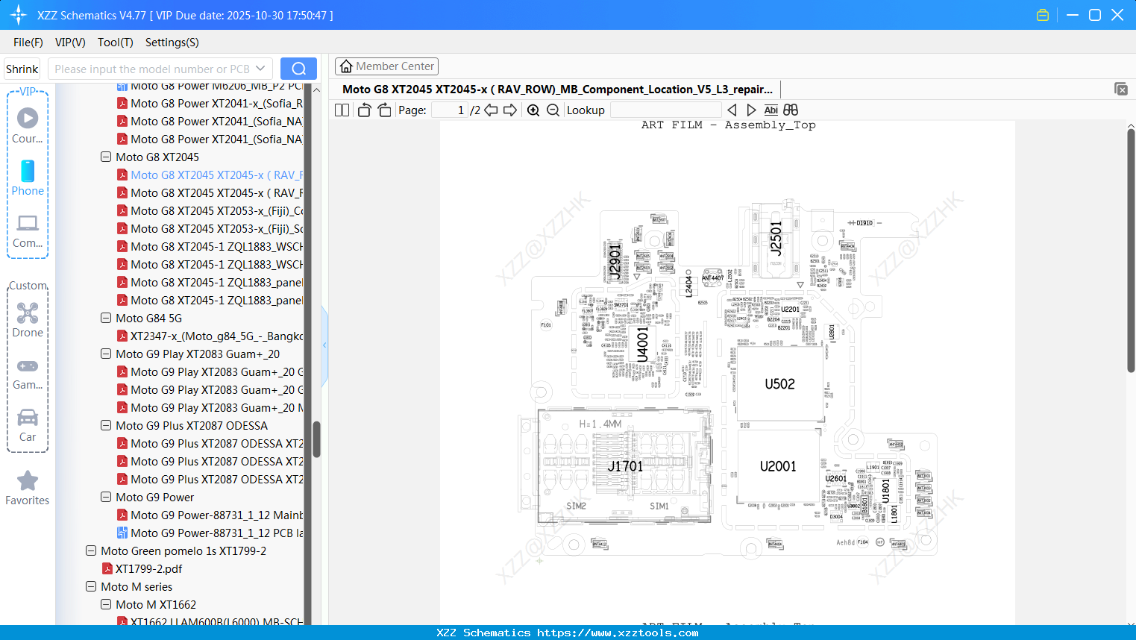Open Moto G8 XT2045 XT2053-x_(Fiji)_Cc file
This screenshot has width=1136, height=640.
[x=216, y=210]
